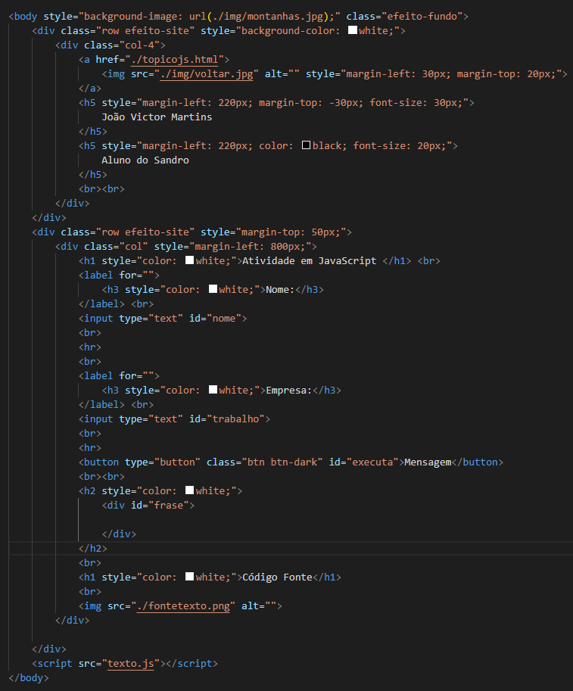
Task: Click the white swatch on the 'Nome:' h3 line
Action: coord(213,288)
